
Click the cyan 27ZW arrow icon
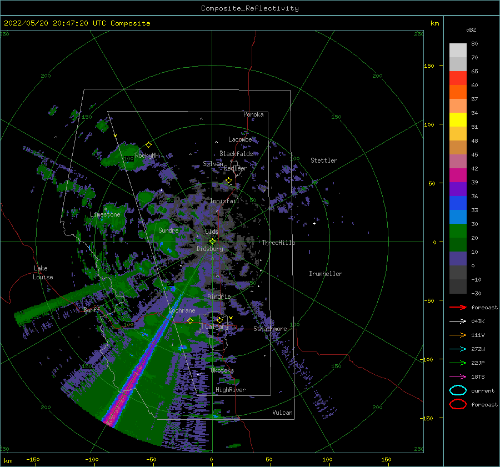tap(458, 349)
